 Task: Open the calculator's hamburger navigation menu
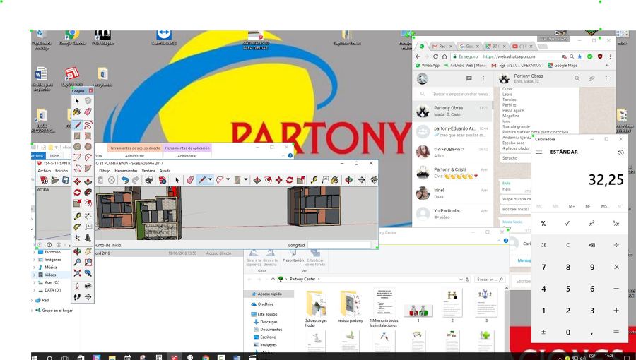click(x=539, y=152)
